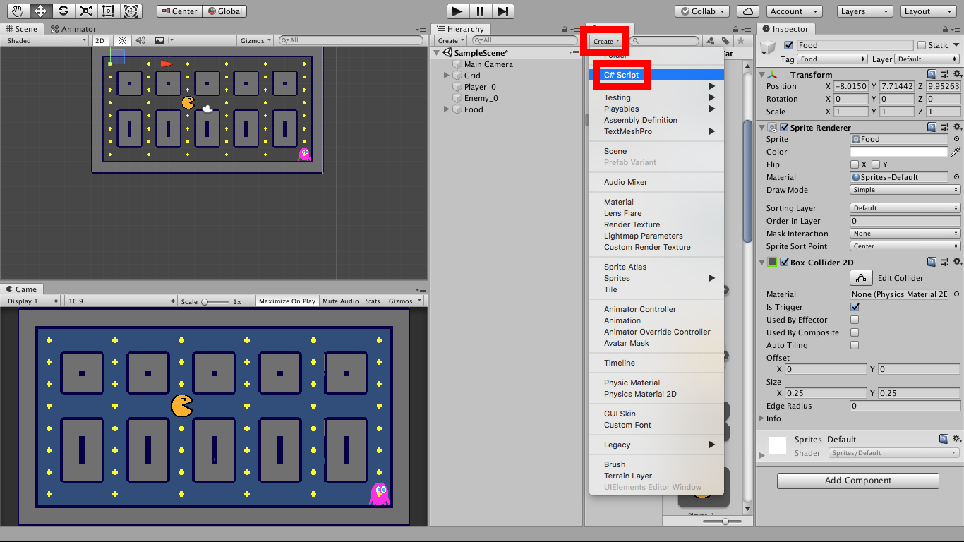Click the Step frame button
Image resolution: width=964 pixels, height=542 pixels.
(x=502, y=11)
